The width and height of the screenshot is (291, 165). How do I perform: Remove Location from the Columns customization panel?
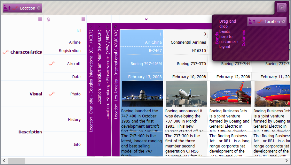click(x=283, y=22)
